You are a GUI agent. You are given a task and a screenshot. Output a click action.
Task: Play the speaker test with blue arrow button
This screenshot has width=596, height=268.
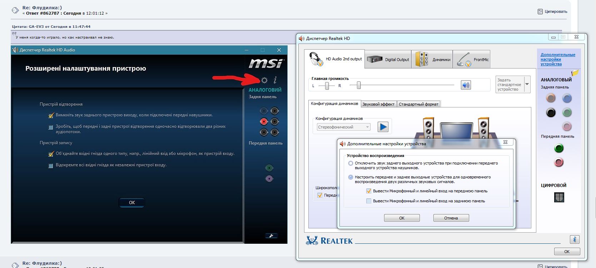(383, 127)
